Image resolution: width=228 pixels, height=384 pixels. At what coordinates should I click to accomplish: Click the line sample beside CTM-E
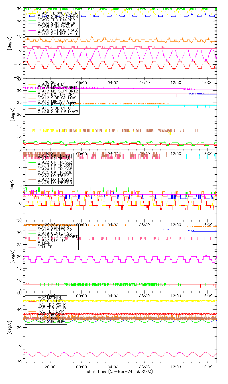[31, 244]
